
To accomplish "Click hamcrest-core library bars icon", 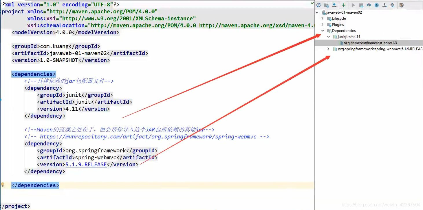I will 341,43.
